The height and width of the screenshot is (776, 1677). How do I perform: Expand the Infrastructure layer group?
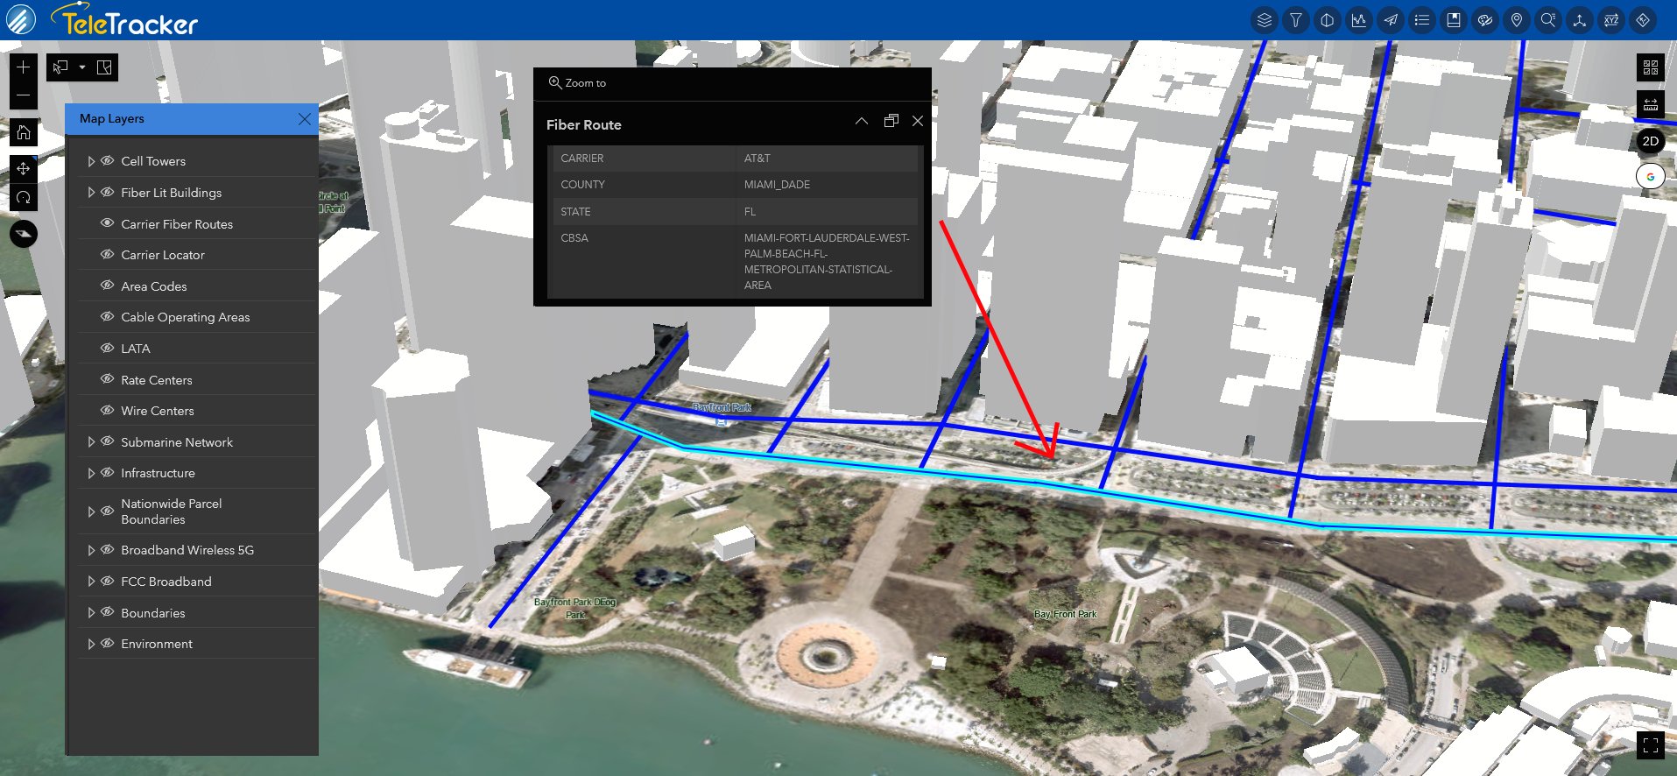coord(91,473)
